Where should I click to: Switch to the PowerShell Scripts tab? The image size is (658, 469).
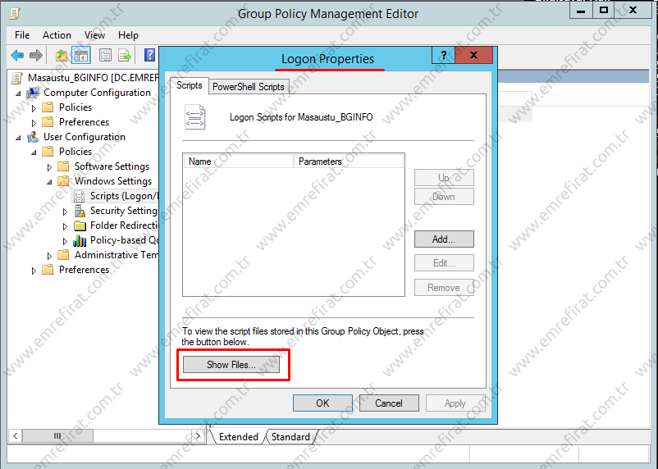point(248,87)
